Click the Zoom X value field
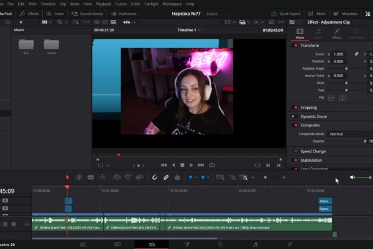 339,54
